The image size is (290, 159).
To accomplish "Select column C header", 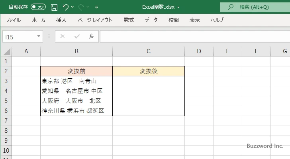I will coord(149,51).
